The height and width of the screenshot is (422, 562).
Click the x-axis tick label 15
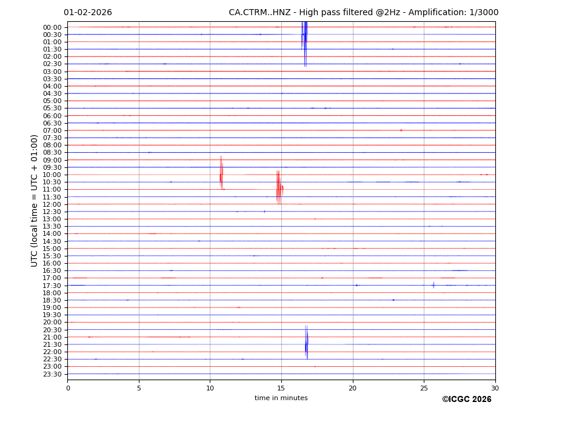click(281, 388)
